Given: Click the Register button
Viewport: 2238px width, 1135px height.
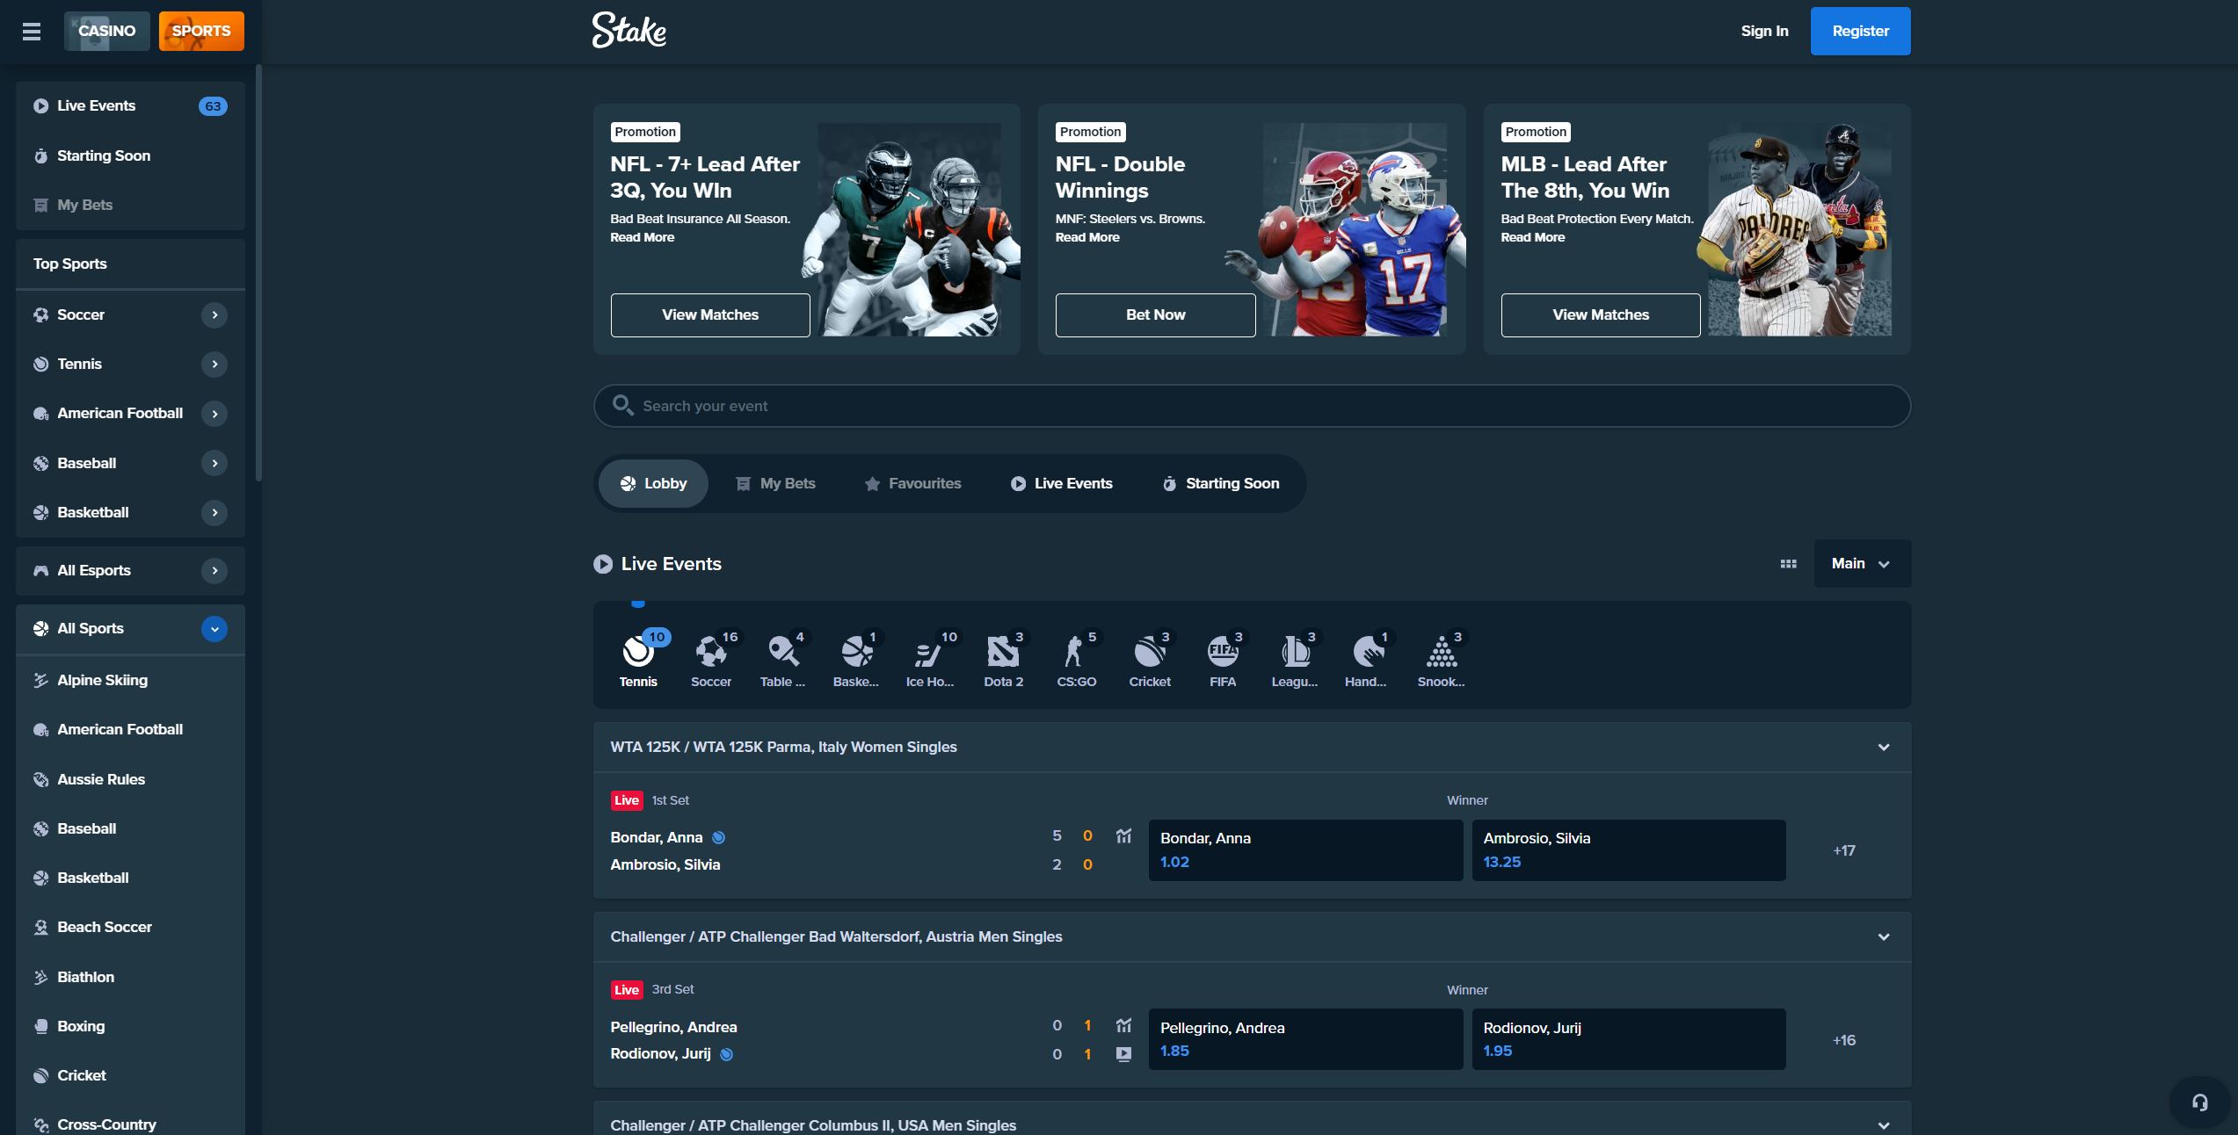Looking at the screenshot, I should [1860, 31].
